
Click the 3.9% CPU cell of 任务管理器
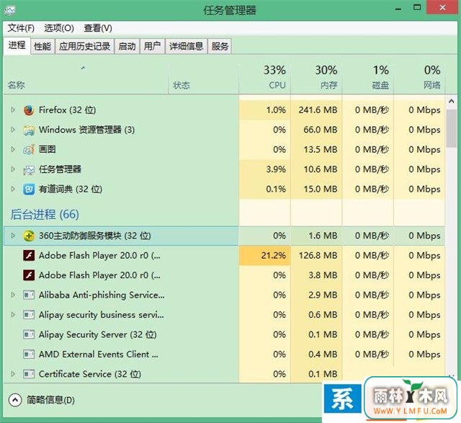click(264, 169)
